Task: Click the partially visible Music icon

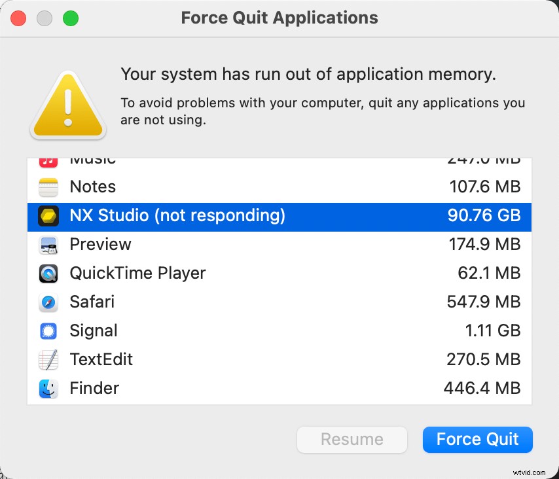Action: (48, 161)
